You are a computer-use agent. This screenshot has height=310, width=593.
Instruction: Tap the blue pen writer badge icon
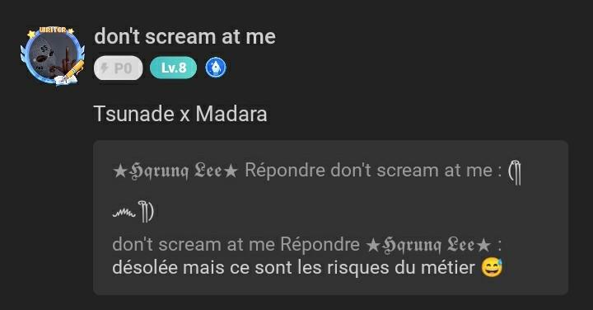[x=216, y=68]
